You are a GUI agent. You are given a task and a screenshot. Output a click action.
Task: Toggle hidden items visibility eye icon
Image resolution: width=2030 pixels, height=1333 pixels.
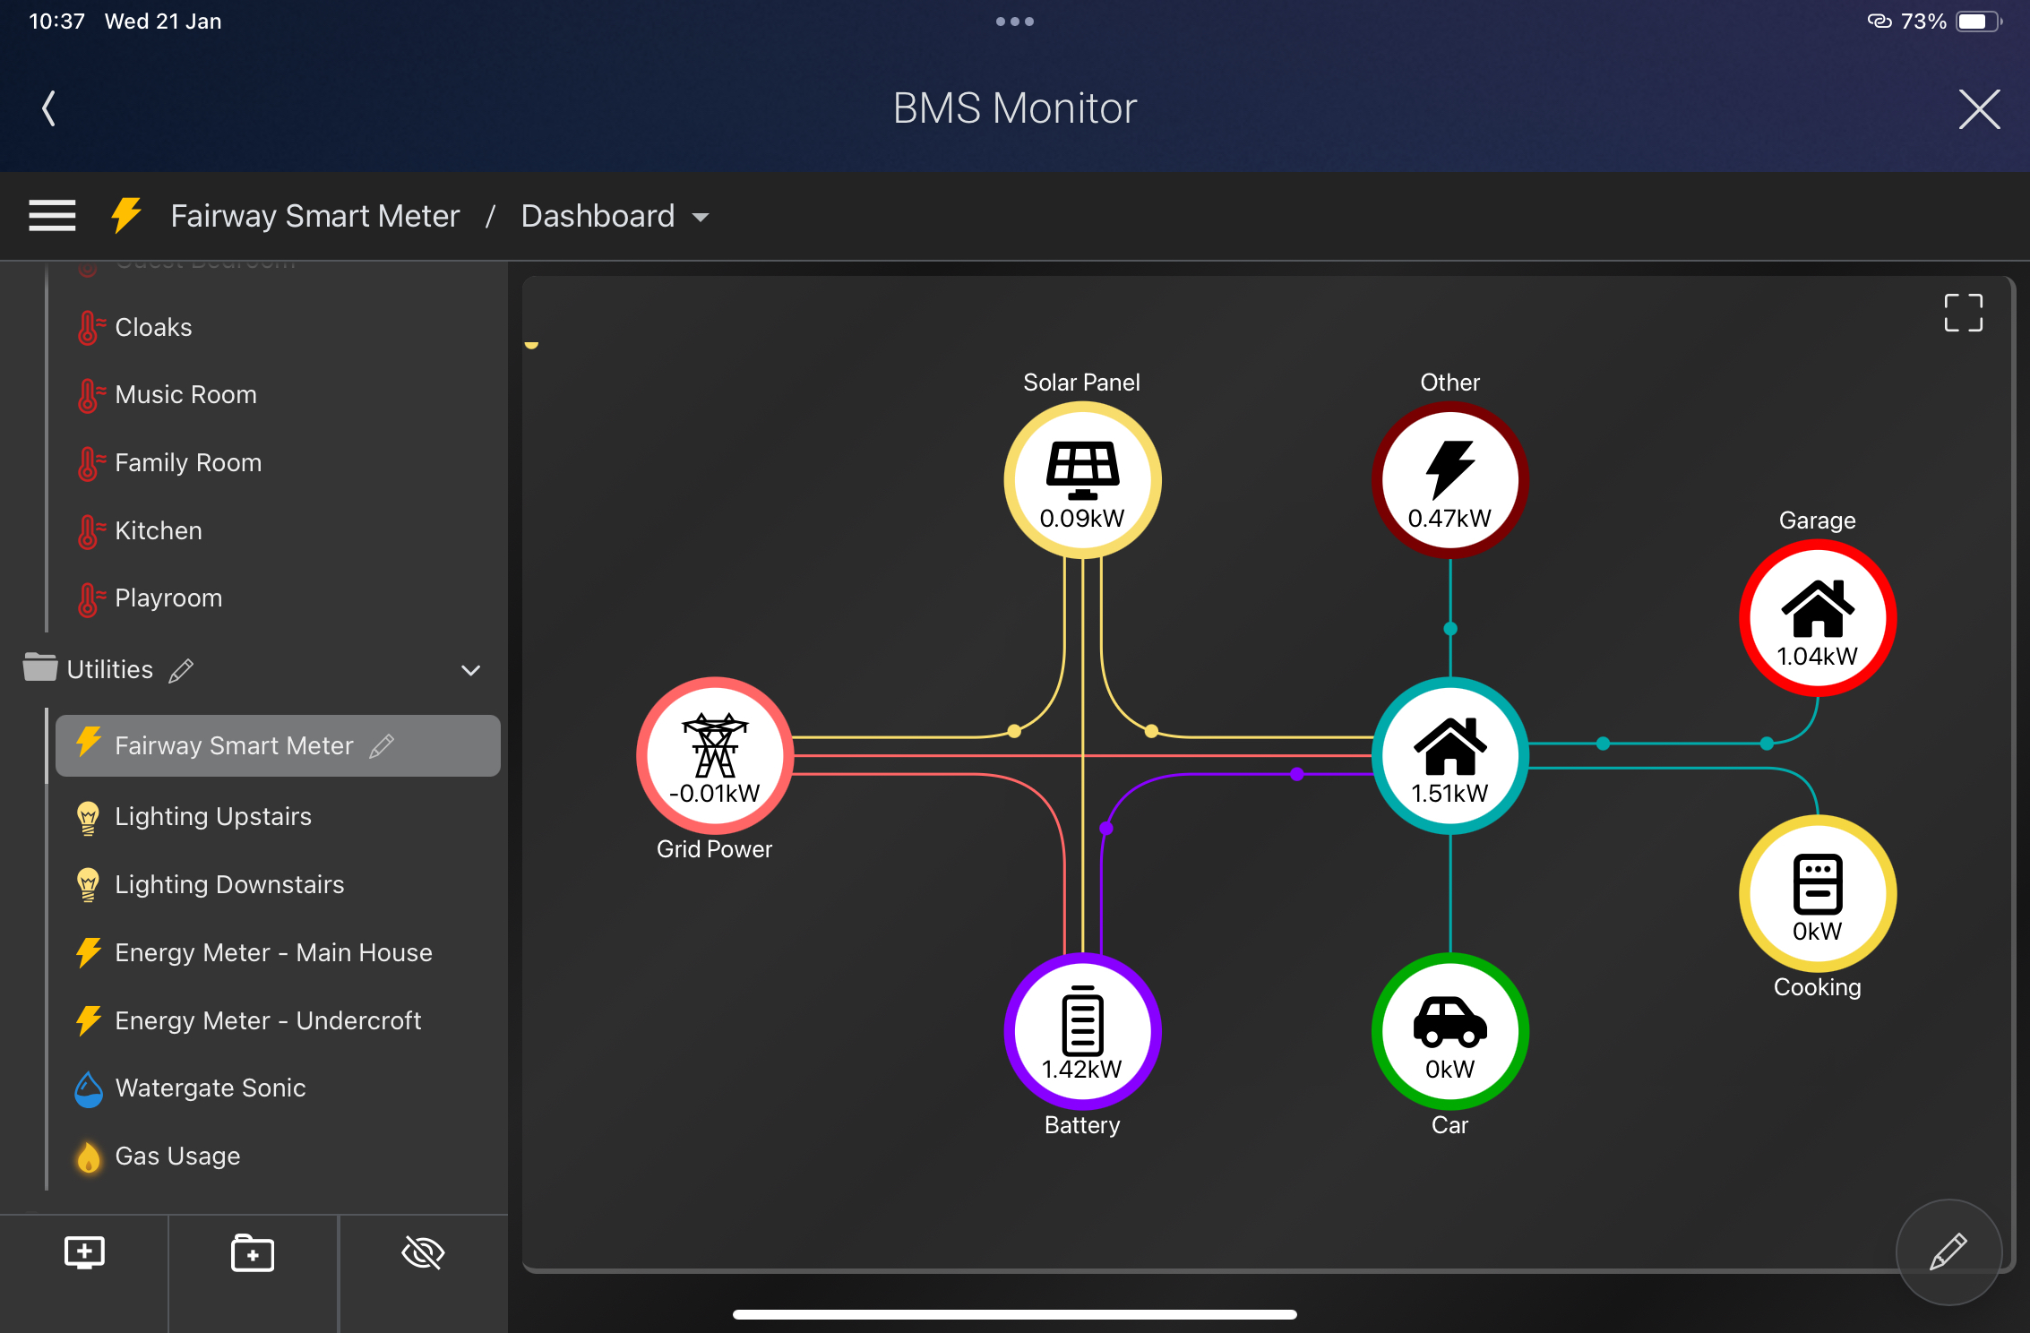click(423, 1251)
